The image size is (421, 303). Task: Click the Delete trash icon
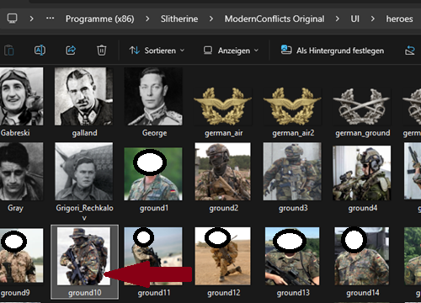[101, 50]
